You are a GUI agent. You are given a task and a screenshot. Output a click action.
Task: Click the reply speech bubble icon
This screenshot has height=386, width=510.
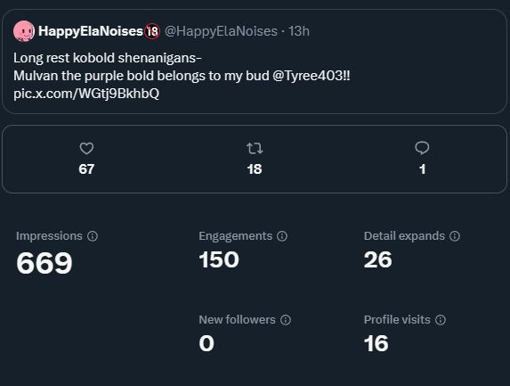pos(422,148)
